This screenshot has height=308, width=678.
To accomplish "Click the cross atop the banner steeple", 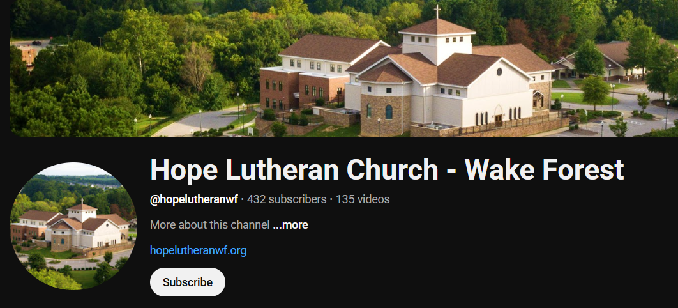I will [x=437, y=12].
